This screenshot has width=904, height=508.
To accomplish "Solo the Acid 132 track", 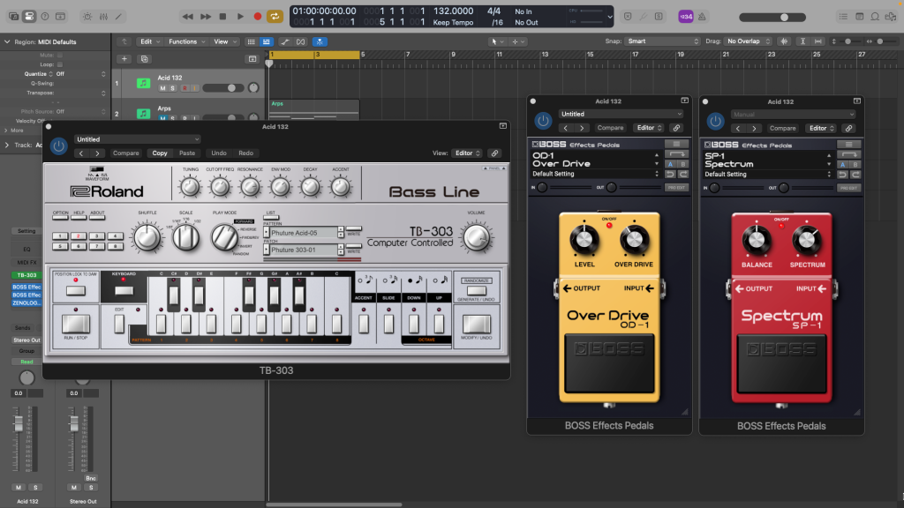I will click(172, 88).
